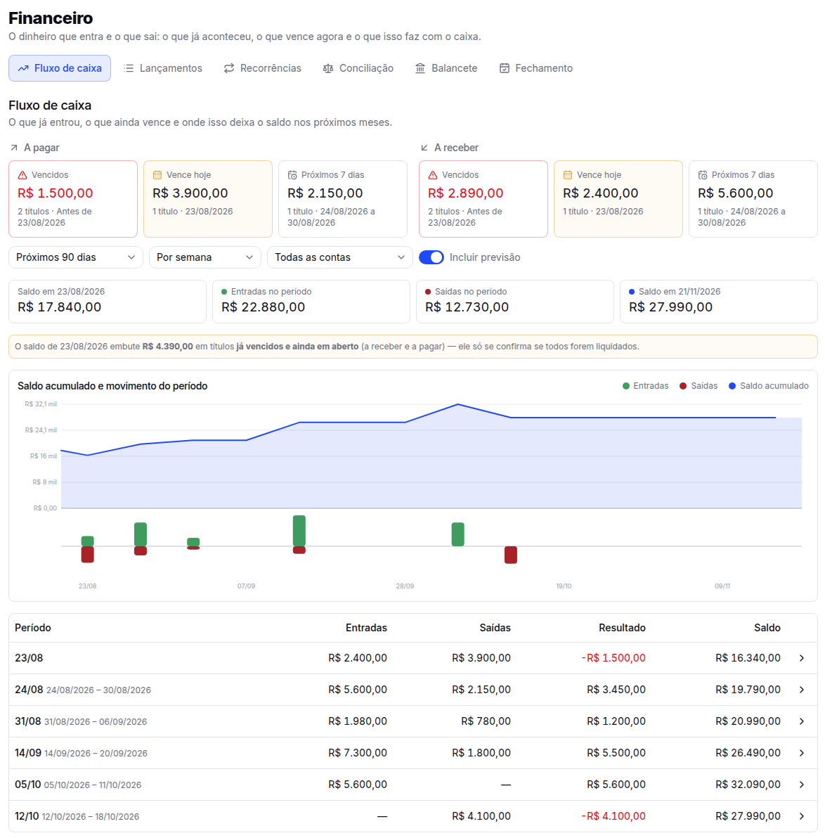Click the R$ 12.730,00 saídas value
Image resolution: width=825 pixels, height=838 pixels.
point(467,307)
